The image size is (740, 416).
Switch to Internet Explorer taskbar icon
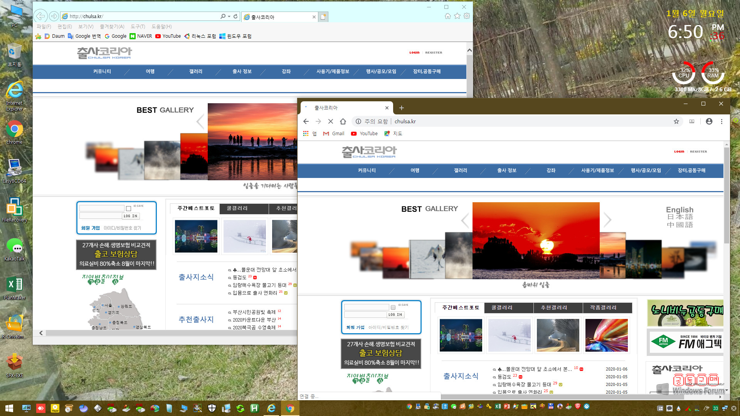click(x=271, y=408)
